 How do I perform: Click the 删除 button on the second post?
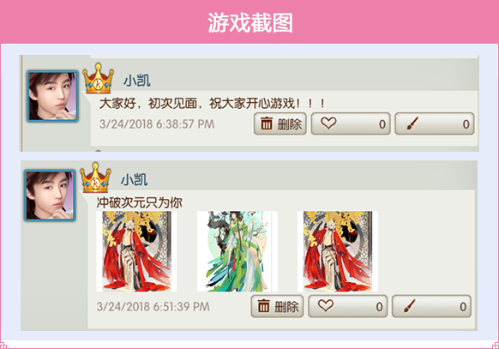pyautogui.click(x=277, y=306)
